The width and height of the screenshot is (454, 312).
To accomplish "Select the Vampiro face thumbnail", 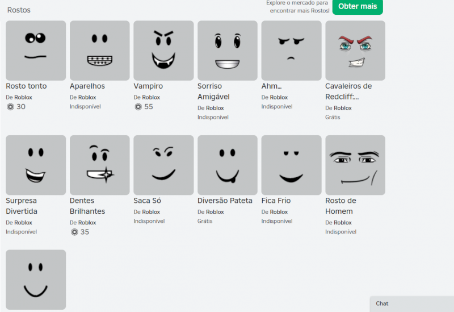I will 163,51.
